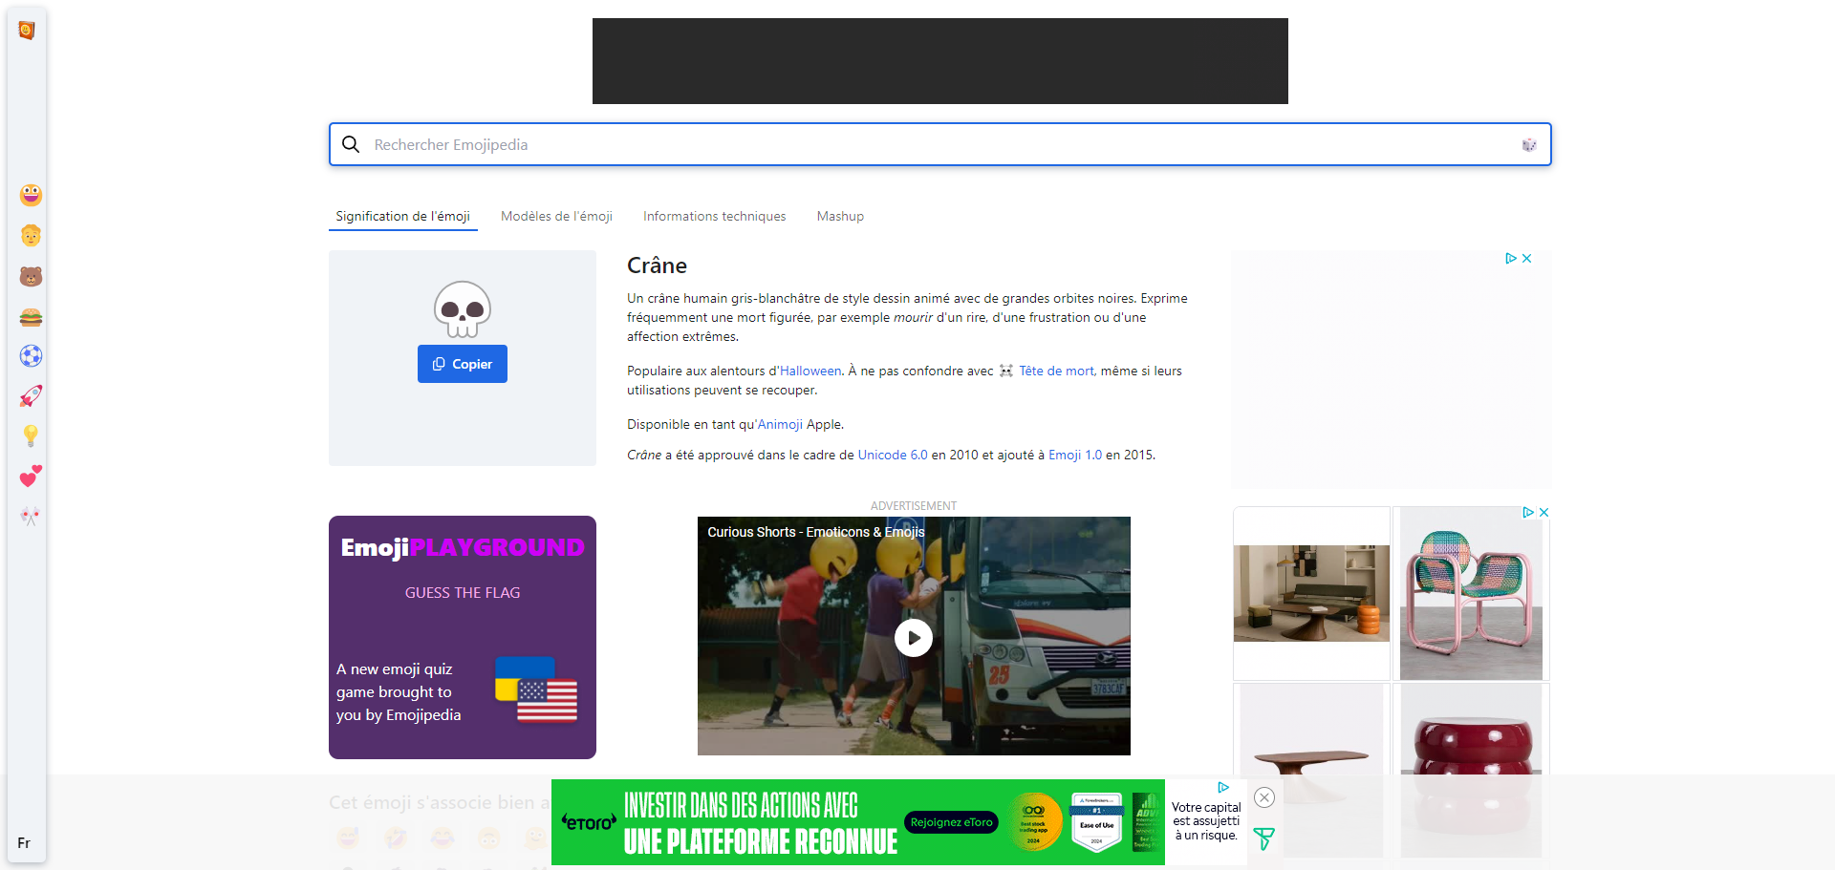Open Emoji Playground Guess the Flag card
Viewport: 1835px width, 870px height.
463,637
